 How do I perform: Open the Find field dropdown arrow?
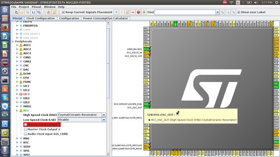(x=217, y=12)
